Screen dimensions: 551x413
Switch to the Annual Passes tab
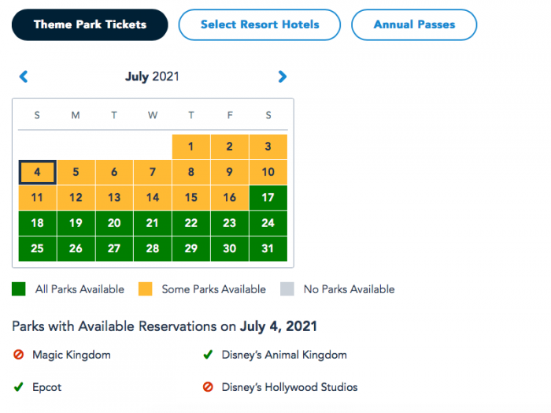point(414,24)
